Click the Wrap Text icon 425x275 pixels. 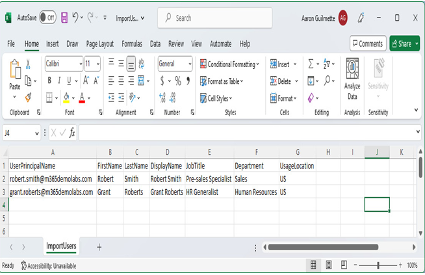[x=141, y=64]
